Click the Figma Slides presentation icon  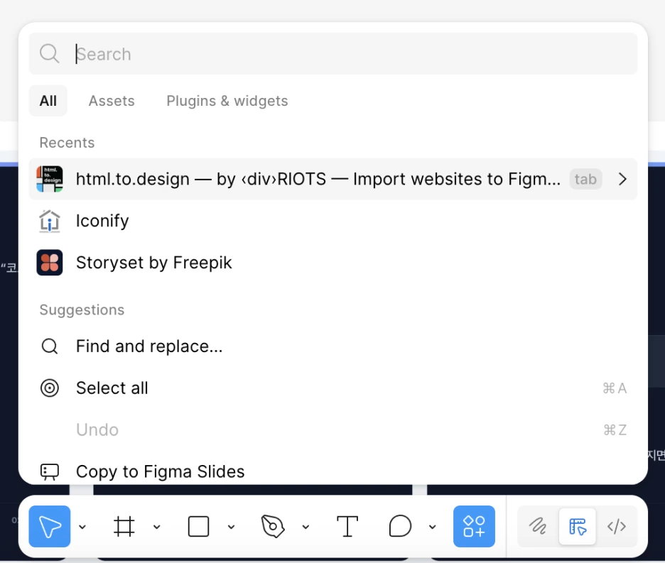[50, 472]
